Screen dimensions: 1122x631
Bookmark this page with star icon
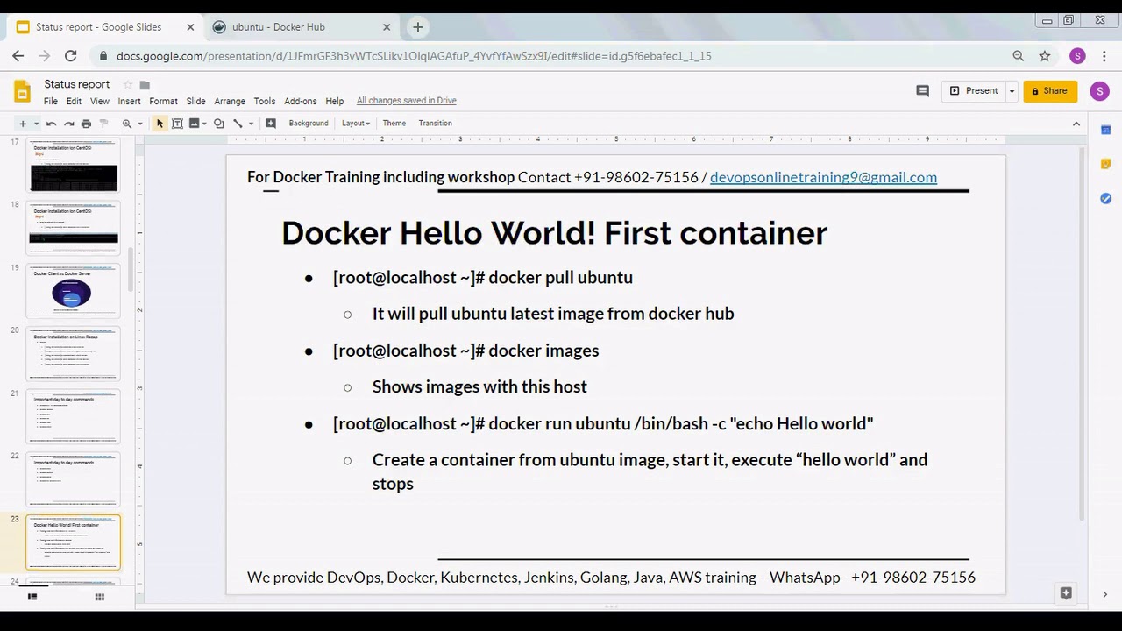(x=1045, y=56)
